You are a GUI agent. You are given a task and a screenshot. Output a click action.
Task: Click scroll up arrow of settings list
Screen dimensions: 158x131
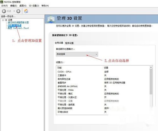pyautogui.click(x=151, y=67)
